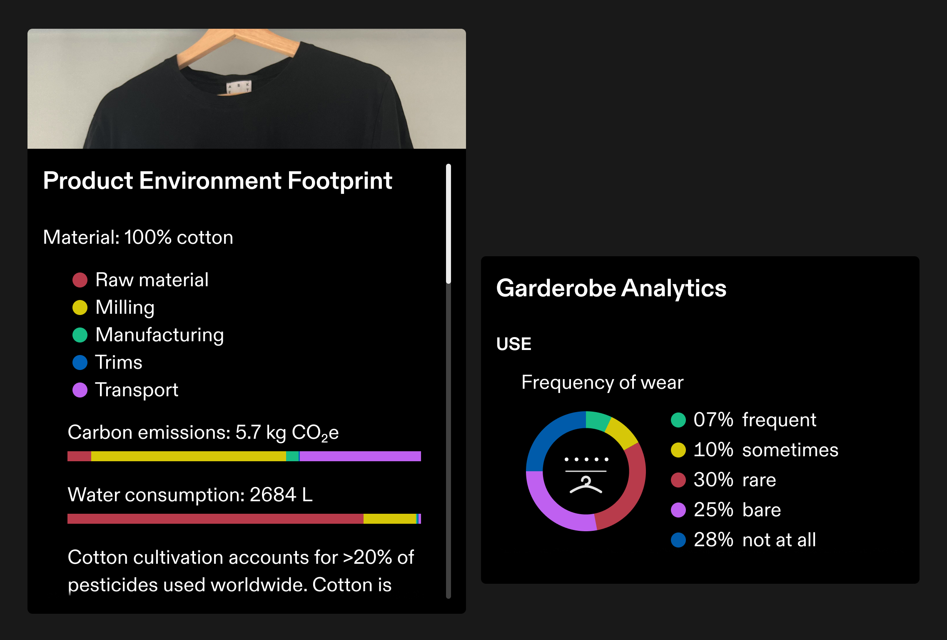Select the 'Raw material' legend label
This screenshot has height=640, width=947.
(152, 280)
